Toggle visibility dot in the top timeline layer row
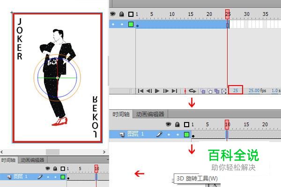This screenshot has width=281, height=187. point(113,24)
